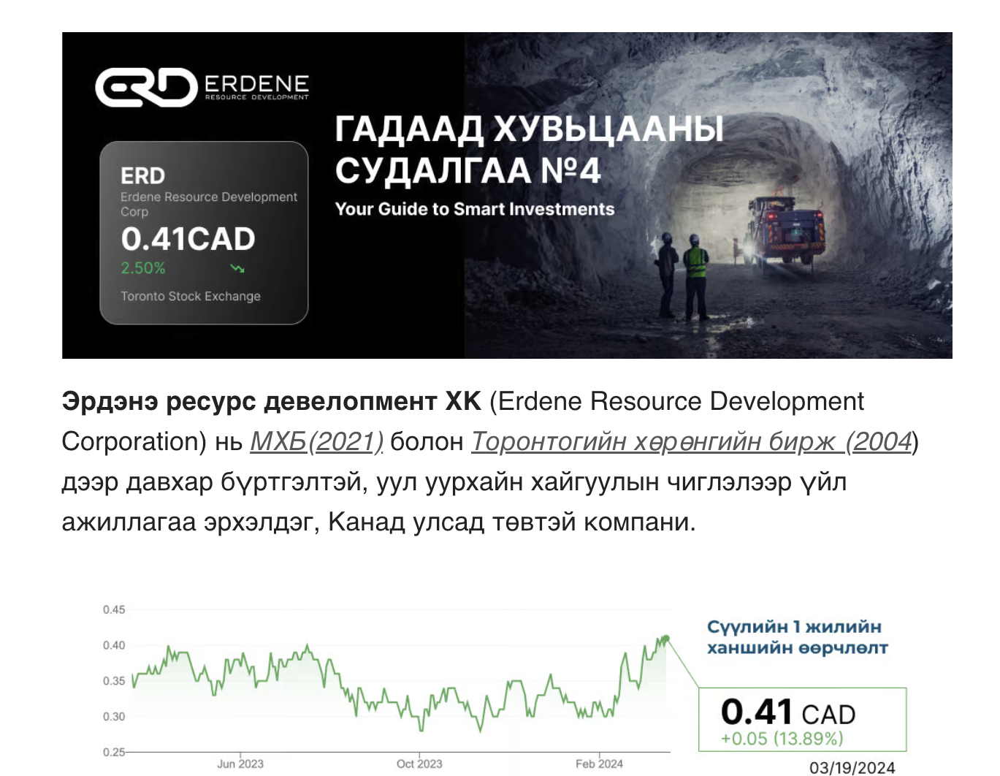Viewport: 1000px width, 776px height.
Task: Click the Erdene ERD logo in banner
Action: coord(202,87)
